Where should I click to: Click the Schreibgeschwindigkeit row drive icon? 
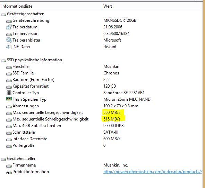click(x=9, y=120)
